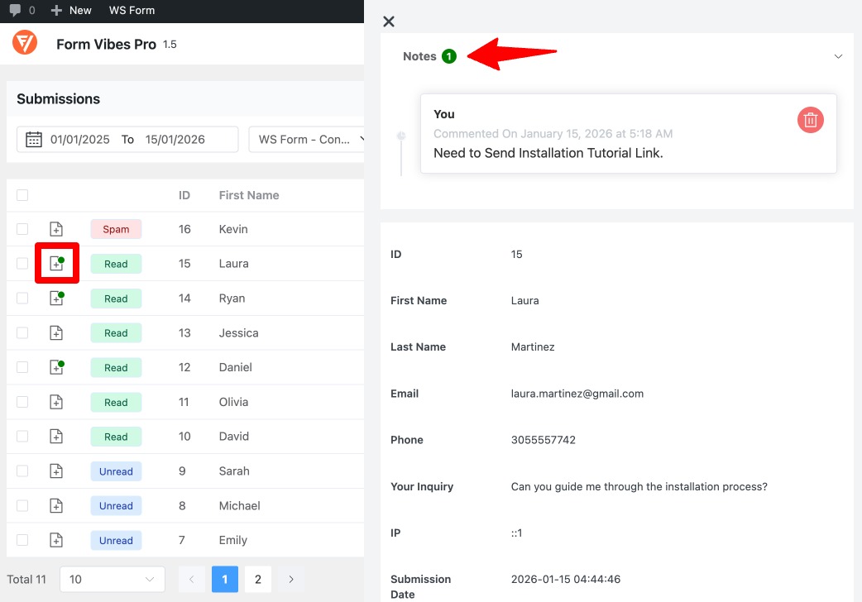Screen dimensions: 862x602
Task: Open the notes icon on Sarah's row
Action: pyautogui.click(x=56, y=471)
